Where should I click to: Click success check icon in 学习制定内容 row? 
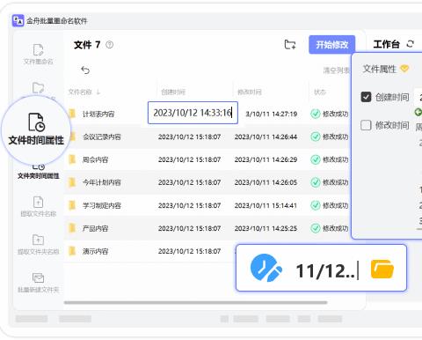316,205
